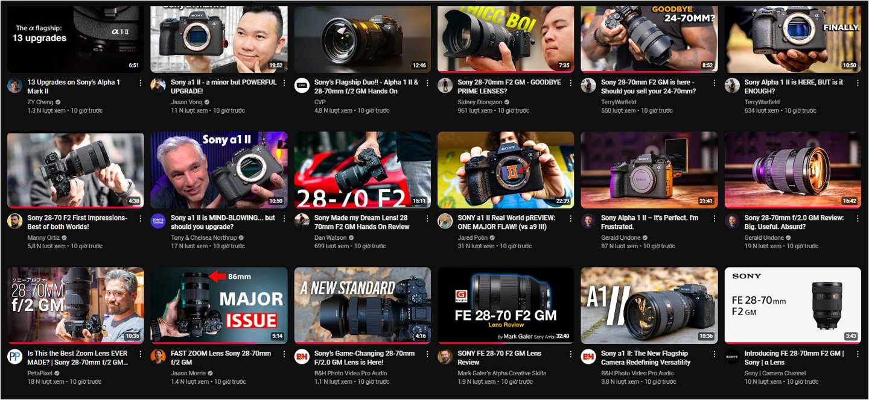Click '4,8 N lượt xem' view count
The width and height of the screenshot is (869, 400).
coord(333,110)
